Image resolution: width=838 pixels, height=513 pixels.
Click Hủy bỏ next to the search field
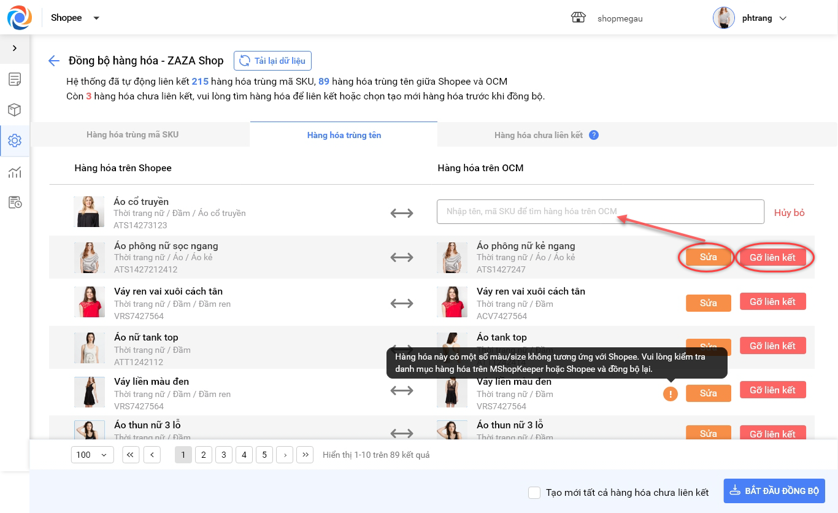789,212
